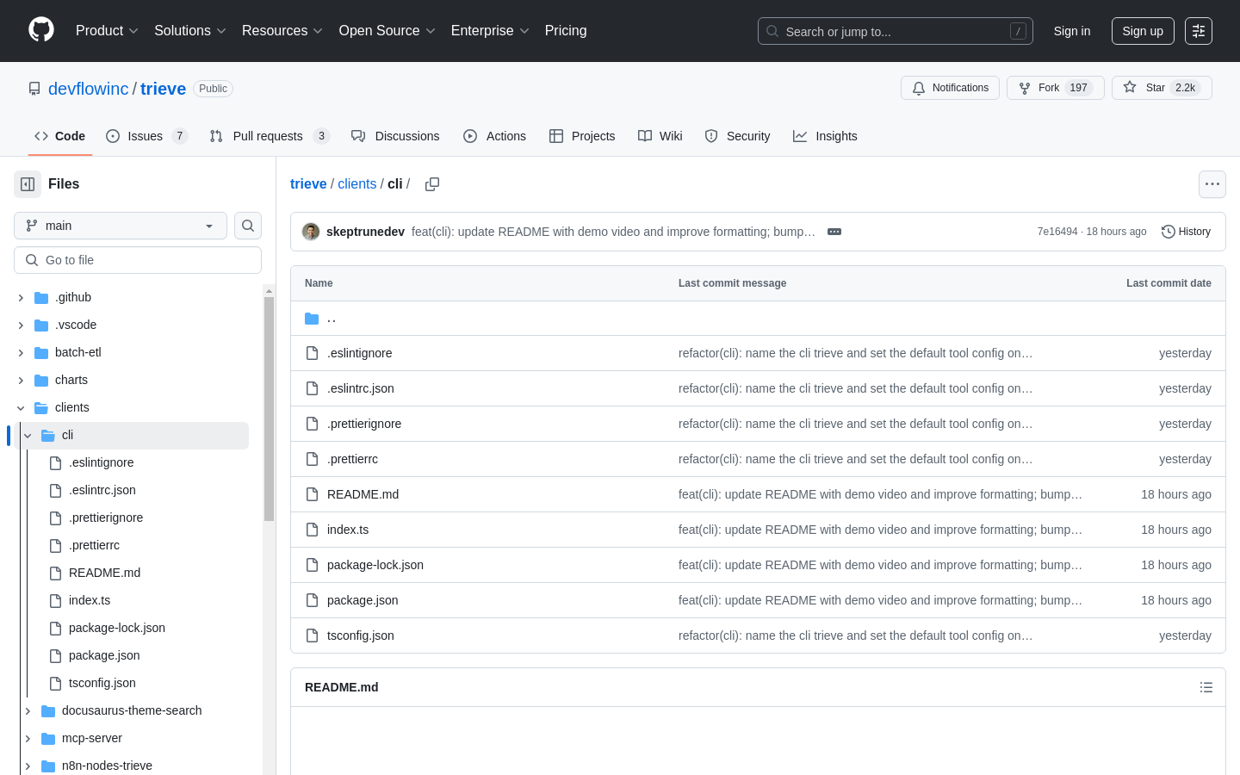The height and width of the screenshot is (775, 1240).
Task: Expand the full commit message
Action: coord(834,232)
